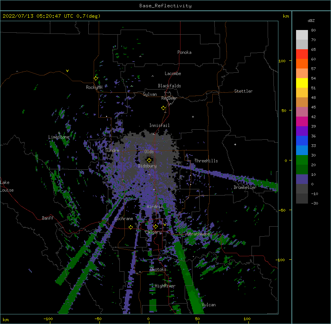Click the Strathmore label

point(198,234)
